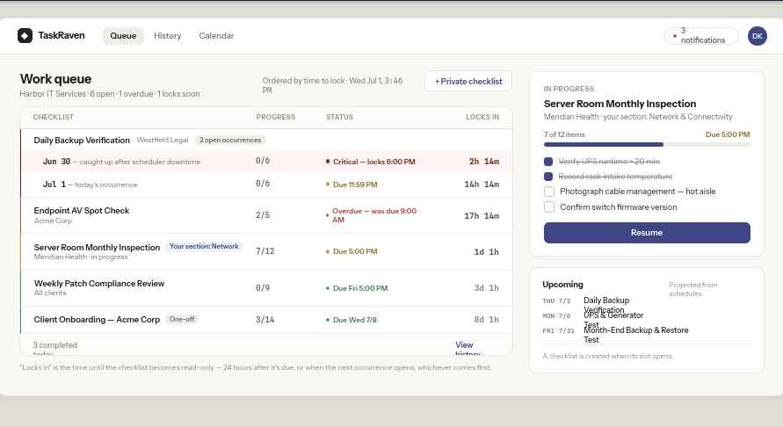The width and height of the screenshot is (783, 427).
Task: Click the TaskRaven logo icon
Action: (x=25, y=35)
